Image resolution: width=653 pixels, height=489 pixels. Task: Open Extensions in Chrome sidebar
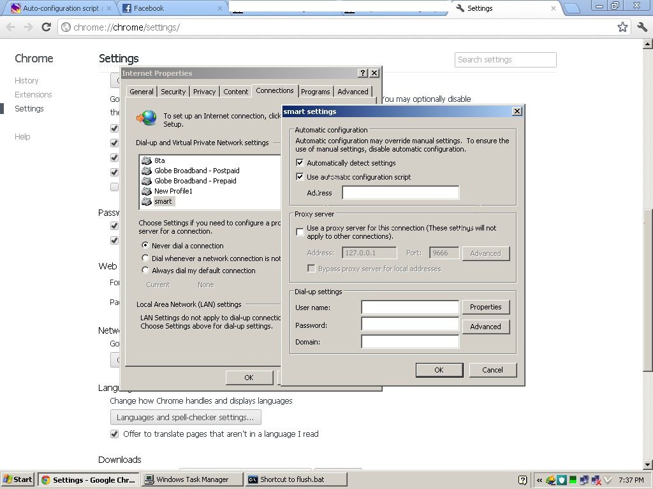pos(33,95)
